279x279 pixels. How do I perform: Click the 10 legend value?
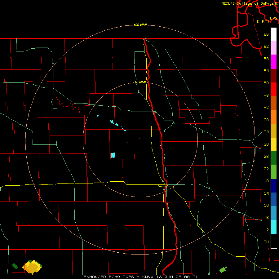(266, 206)
